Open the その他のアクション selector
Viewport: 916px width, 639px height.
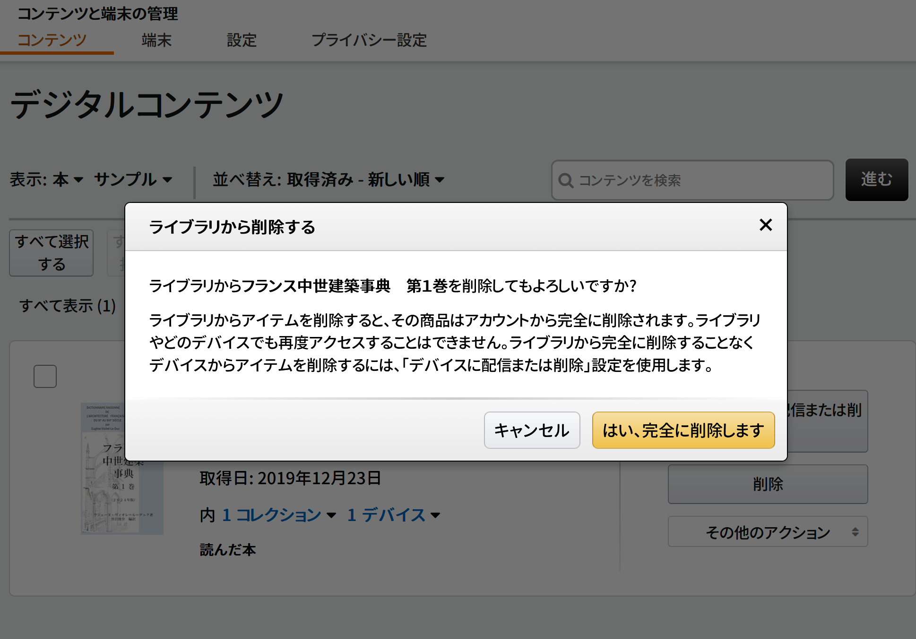coord(768,532)
